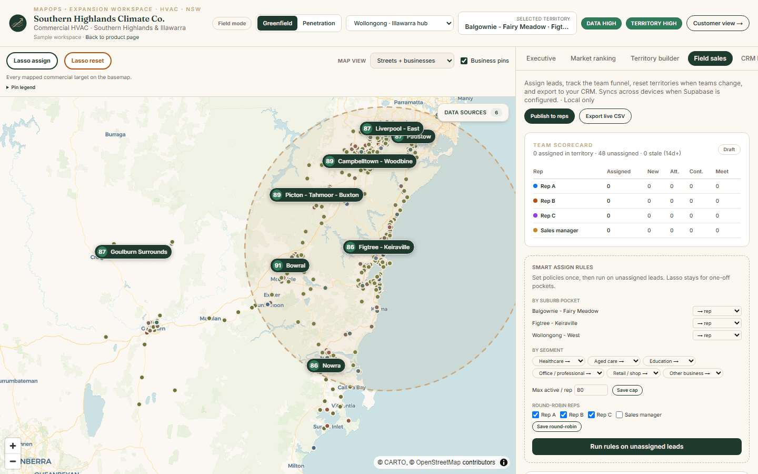Open the Healthcare segment dropdown
This screenshot has width=758, height=474.
coord(558,361)
